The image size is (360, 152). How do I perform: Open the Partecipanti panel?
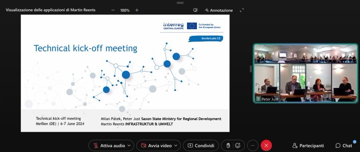308,146
